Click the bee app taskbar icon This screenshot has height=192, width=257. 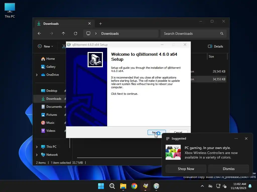coord(145,186)
